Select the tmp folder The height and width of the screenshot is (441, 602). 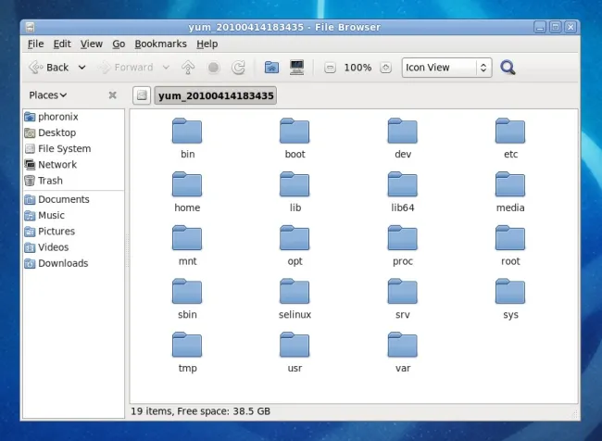pos(187,352)
